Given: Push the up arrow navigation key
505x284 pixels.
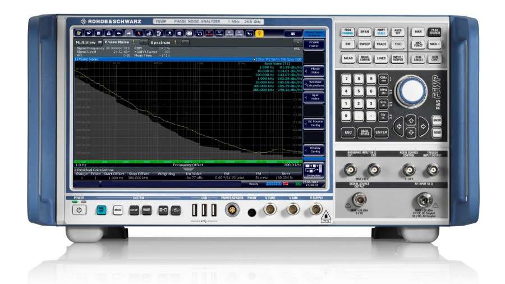Looking at the screenshot, I should click(411, 121).
